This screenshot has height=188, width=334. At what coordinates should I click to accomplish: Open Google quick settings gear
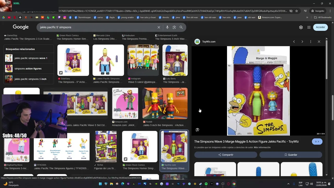point(301,27)
